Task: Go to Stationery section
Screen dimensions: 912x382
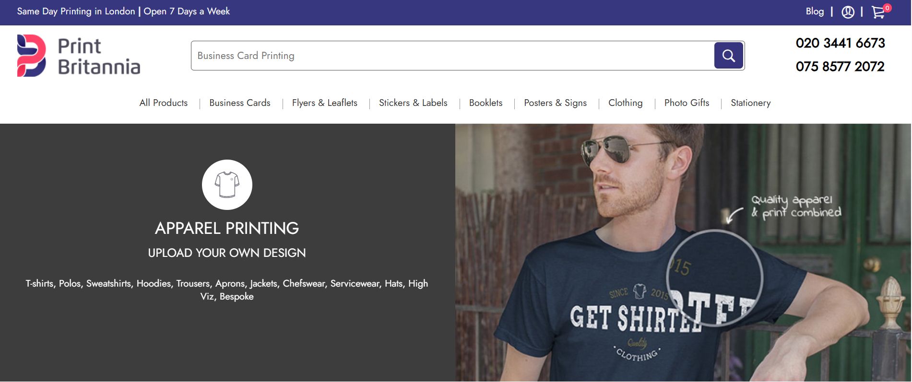Action: click(750, 103)
